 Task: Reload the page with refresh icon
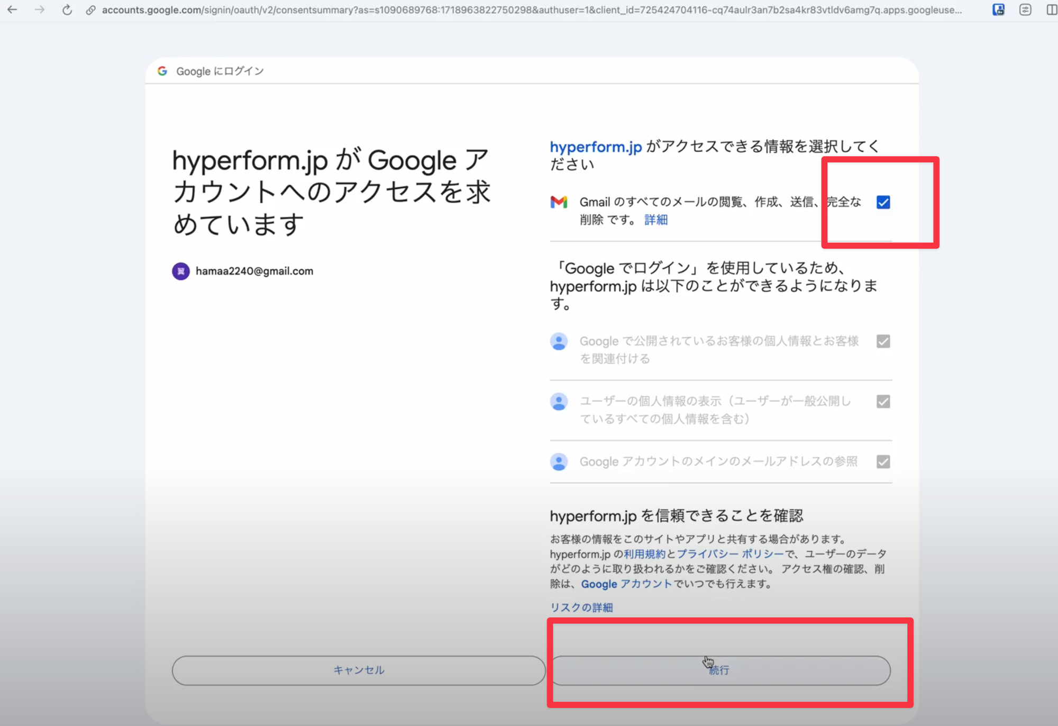[67, 10]
